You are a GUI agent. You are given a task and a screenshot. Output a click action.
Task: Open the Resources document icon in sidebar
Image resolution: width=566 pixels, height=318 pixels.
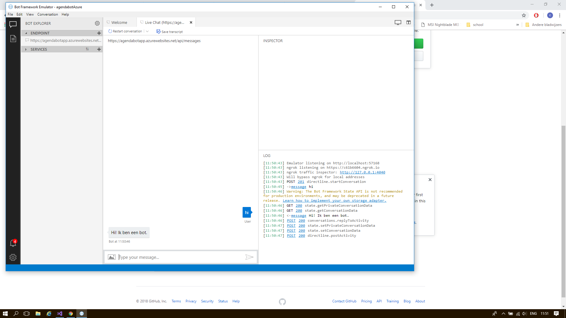13,39
